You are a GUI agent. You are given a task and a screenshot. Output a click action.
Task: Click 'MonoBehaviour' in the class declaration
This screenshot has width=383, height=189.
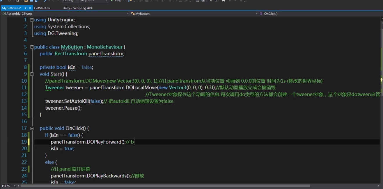click(104, 47)
